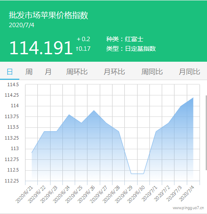207x214 pixels.
Task: Switch to 周环比 tab
Action: [x=77, y=72]
